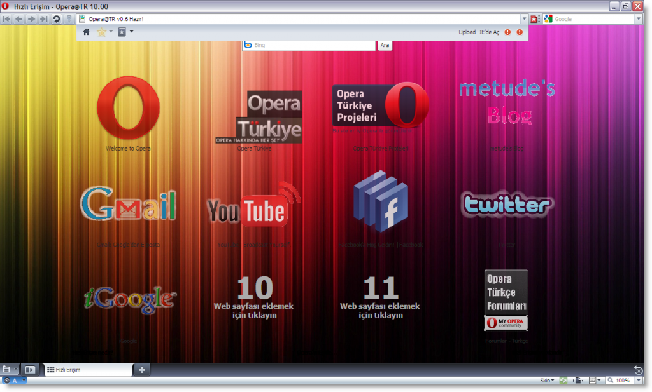Open the YouTube speed dial
This screenshot has width=652, height=392.
coord(255,205)
